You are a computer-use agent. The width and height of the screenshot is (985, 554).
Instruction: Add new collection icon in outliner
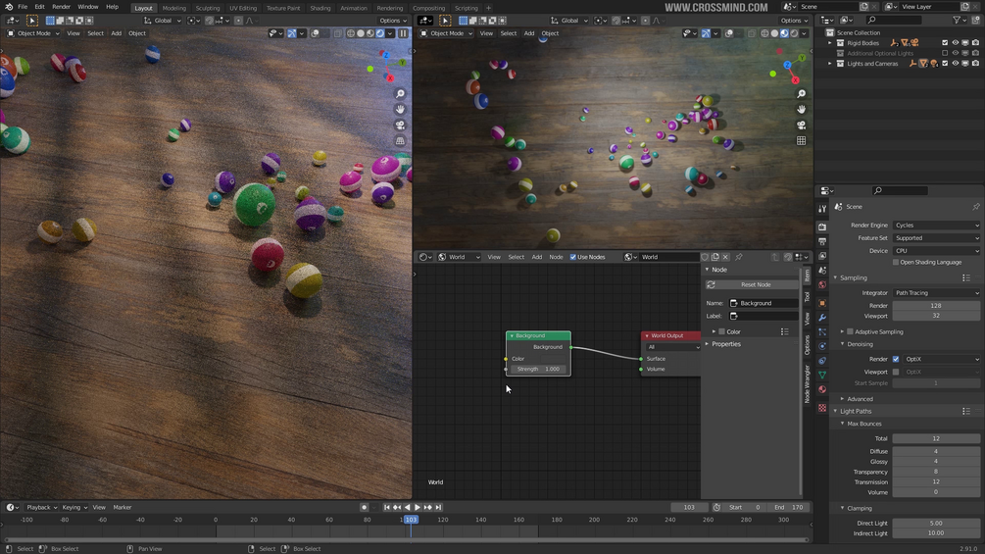tap(975, 20)
